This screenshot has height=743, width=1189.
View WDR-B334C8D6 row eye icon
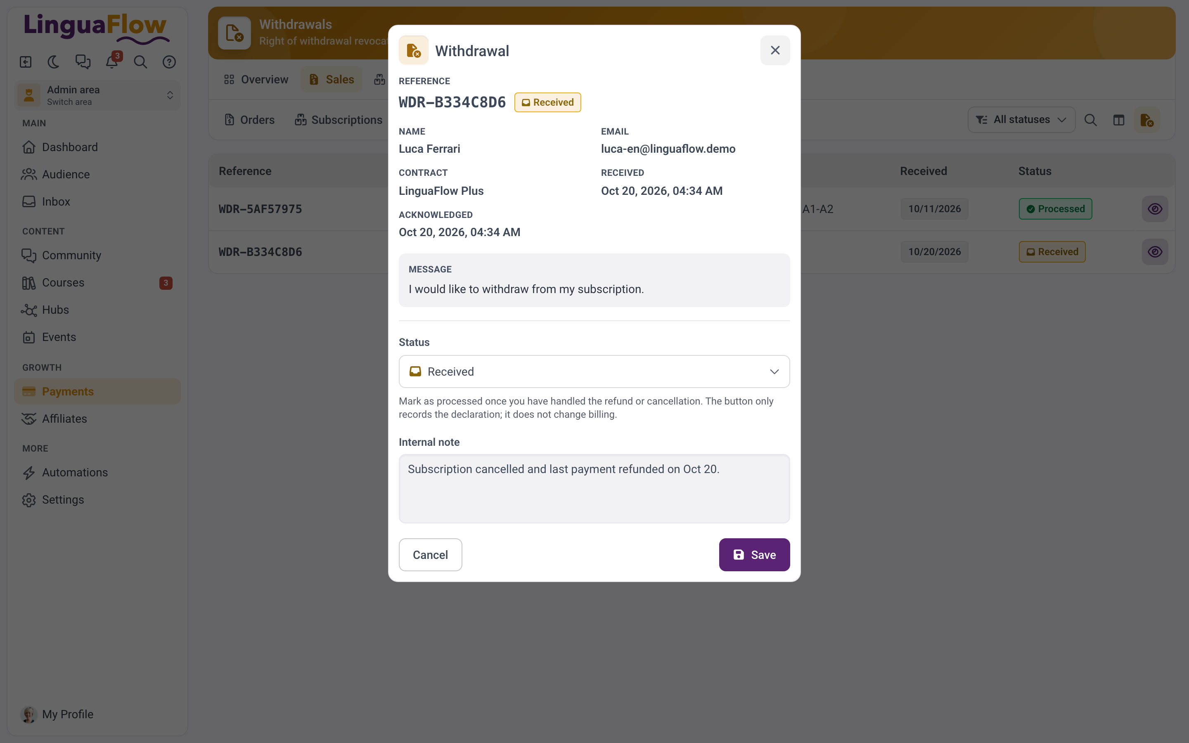(1155, 252)
